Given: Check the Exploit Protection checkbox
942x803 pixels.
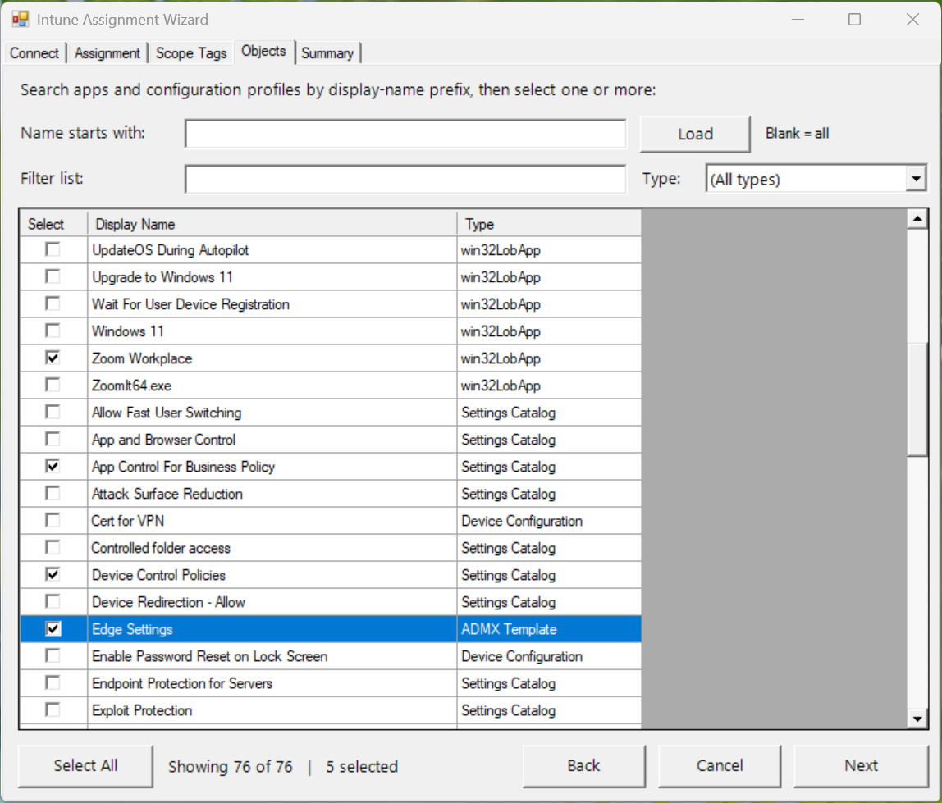Looking at the screenshot, I should [53, 710].
